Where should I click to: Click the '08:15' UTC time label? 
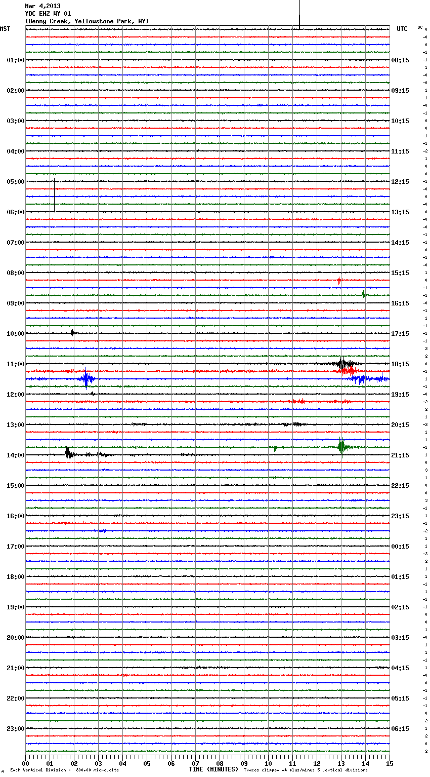(400, 60)
